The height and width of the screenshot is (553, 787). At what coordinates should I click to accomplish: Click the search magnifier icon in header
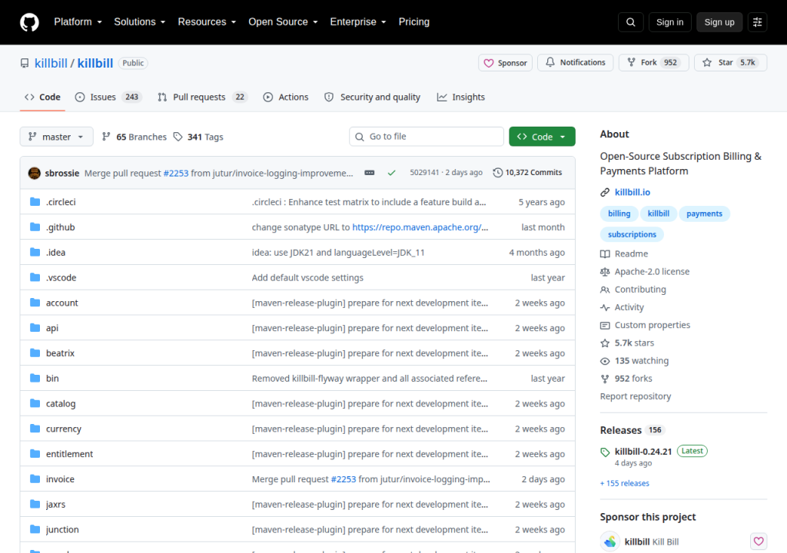(x=630, y=22)
